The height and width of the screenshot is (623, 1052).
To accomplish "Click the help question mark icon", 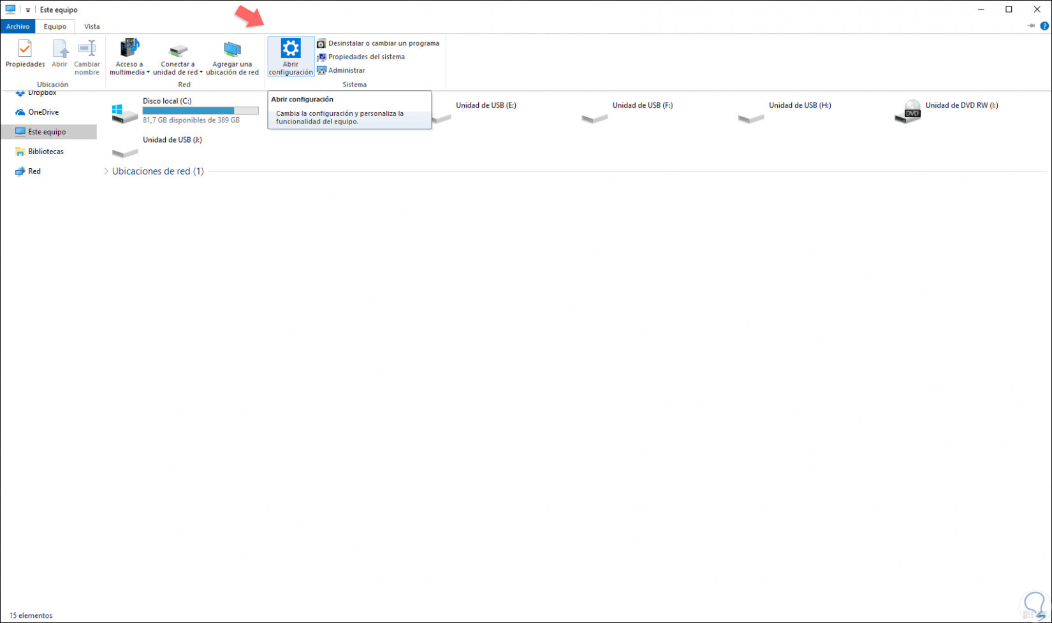I will [1044, 26].
